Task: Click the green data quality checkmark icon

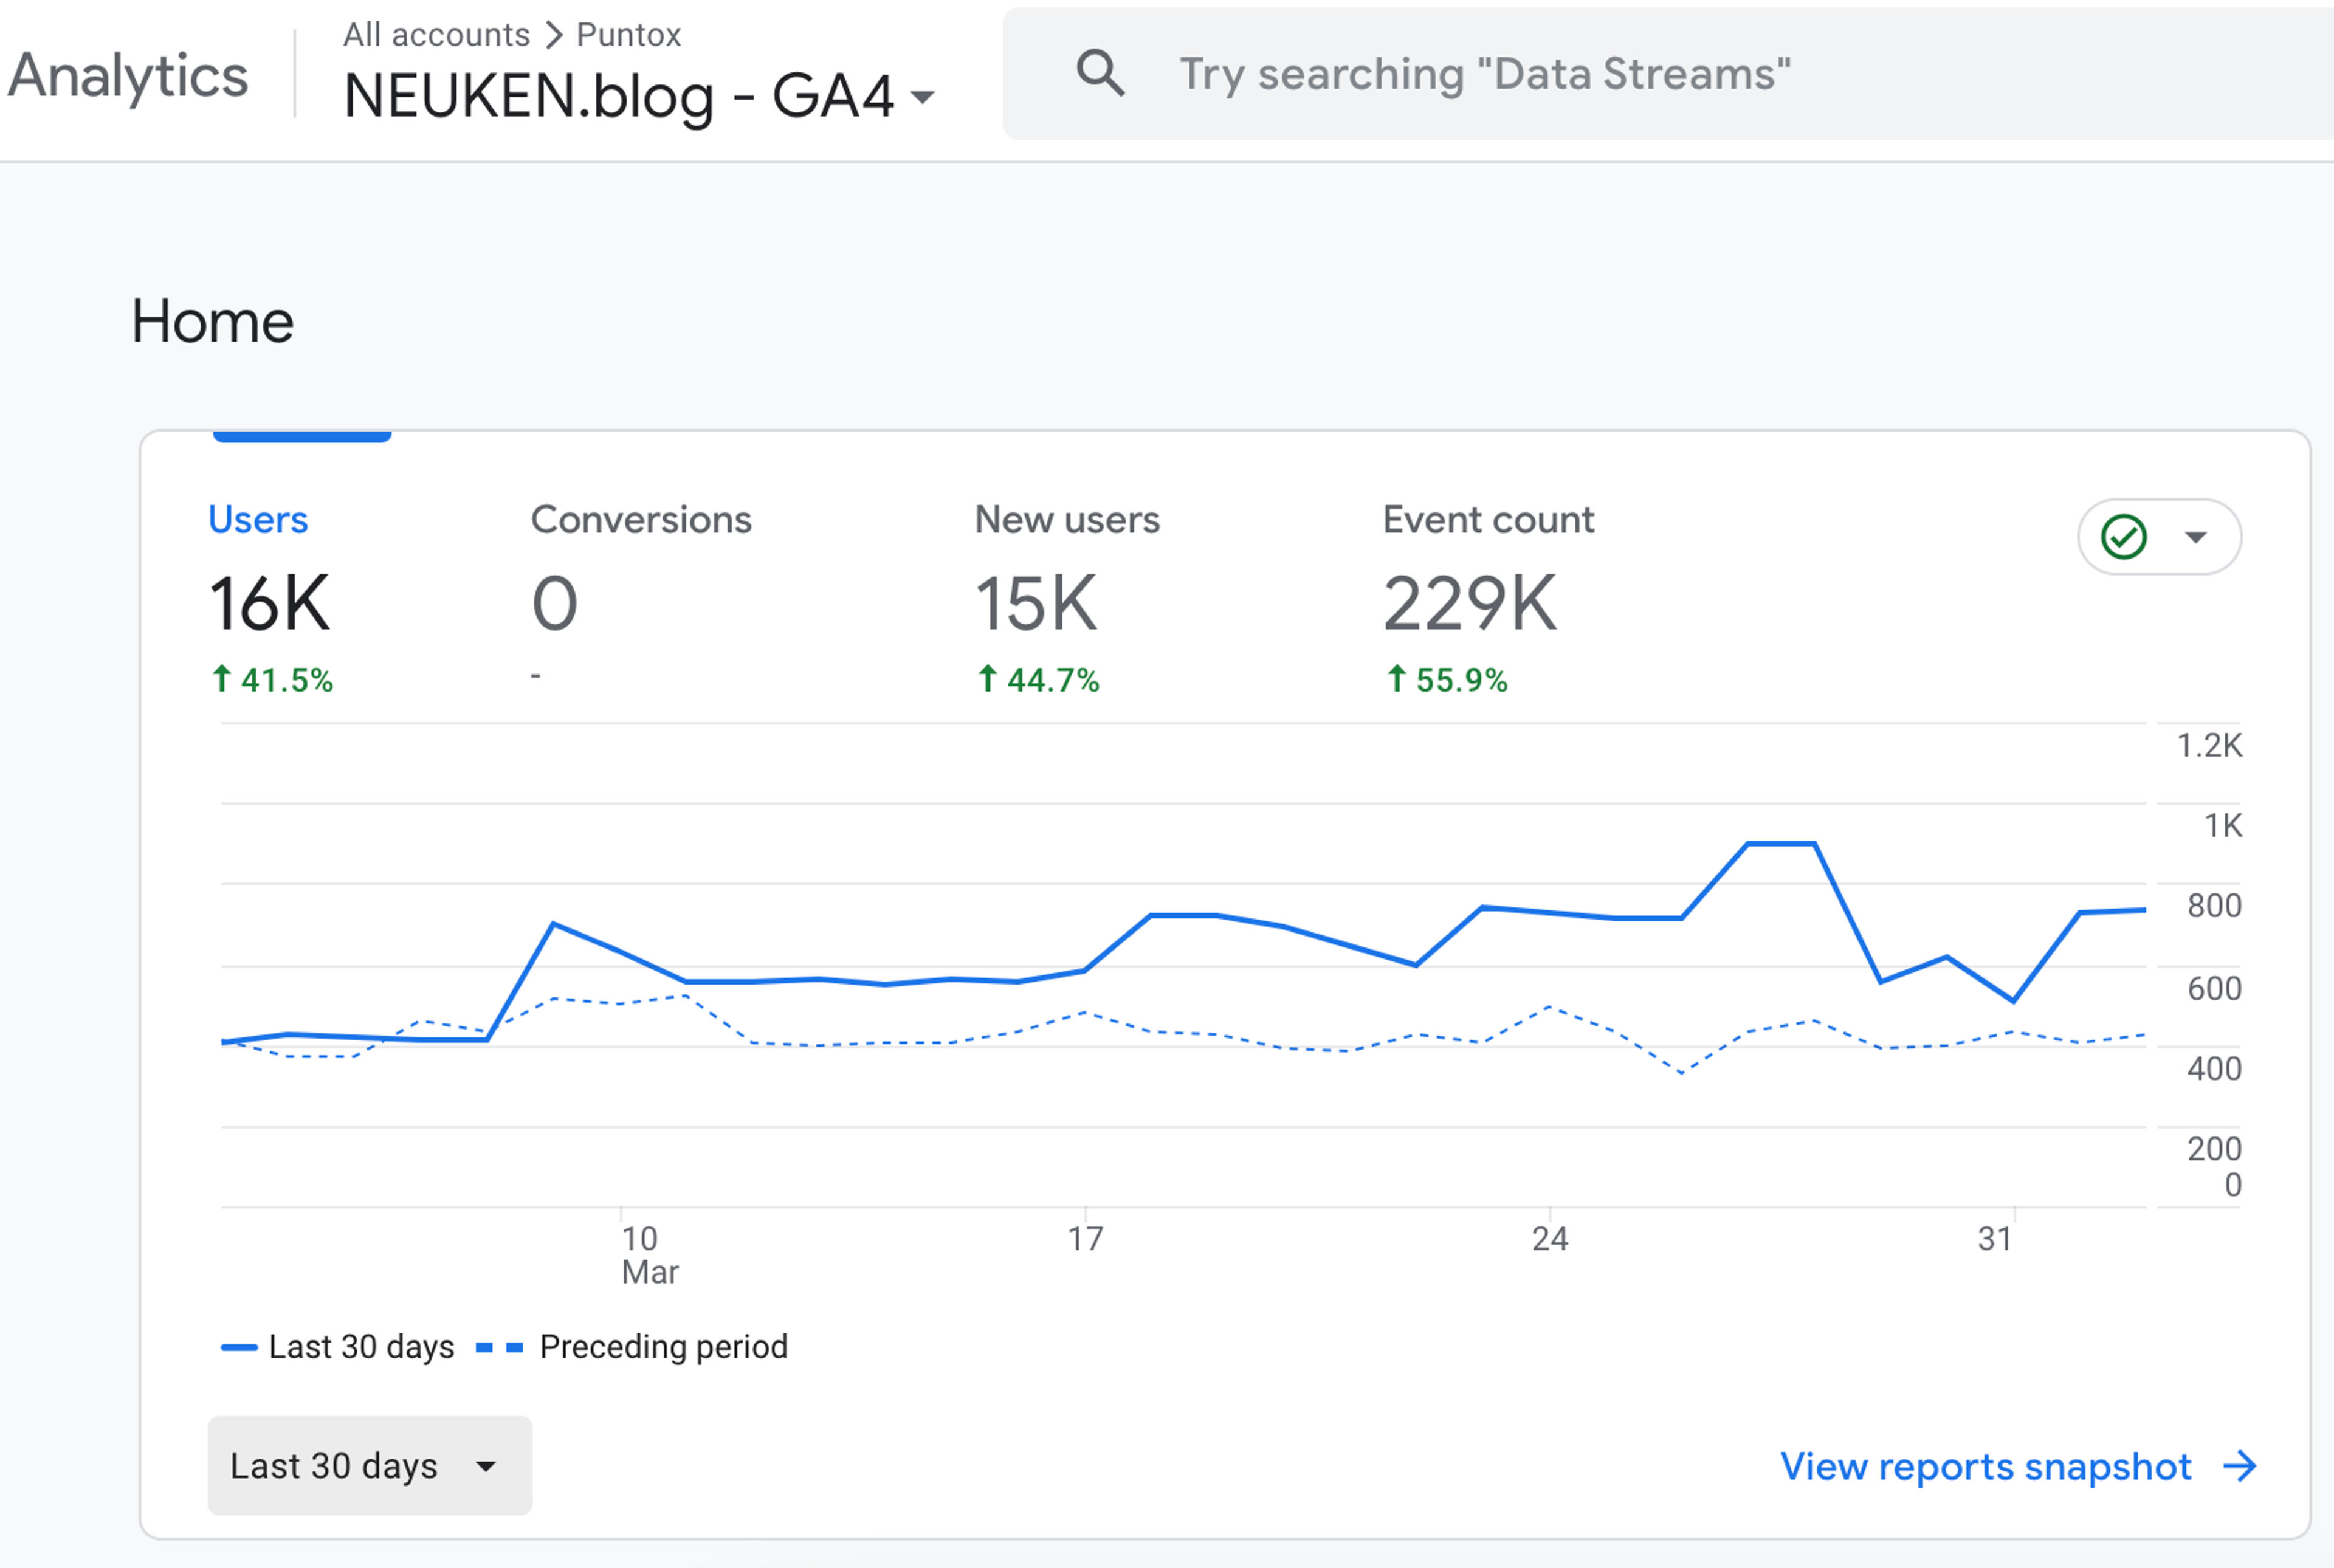Action: click(x=2123, y=537)
